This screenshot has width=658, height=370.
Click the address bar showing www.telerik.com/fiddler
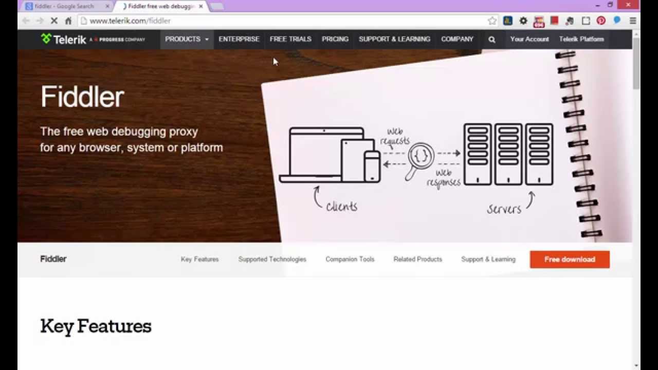click(283, 21)
